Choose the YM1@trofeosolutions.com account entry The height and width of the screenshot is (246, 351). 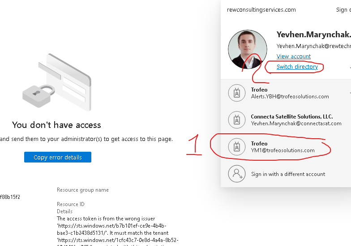pyautogui.click(x=283, y=150)
